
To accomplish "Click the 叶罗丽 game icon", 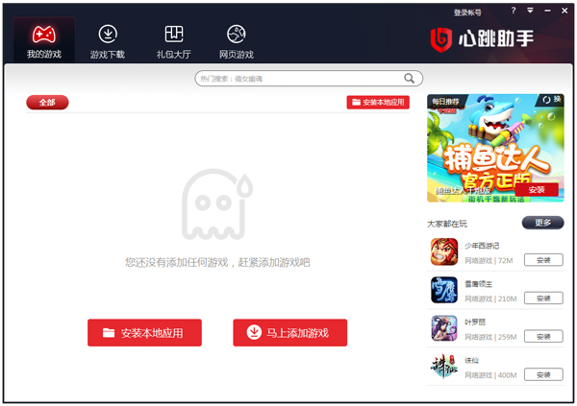I will click(444, 328).
